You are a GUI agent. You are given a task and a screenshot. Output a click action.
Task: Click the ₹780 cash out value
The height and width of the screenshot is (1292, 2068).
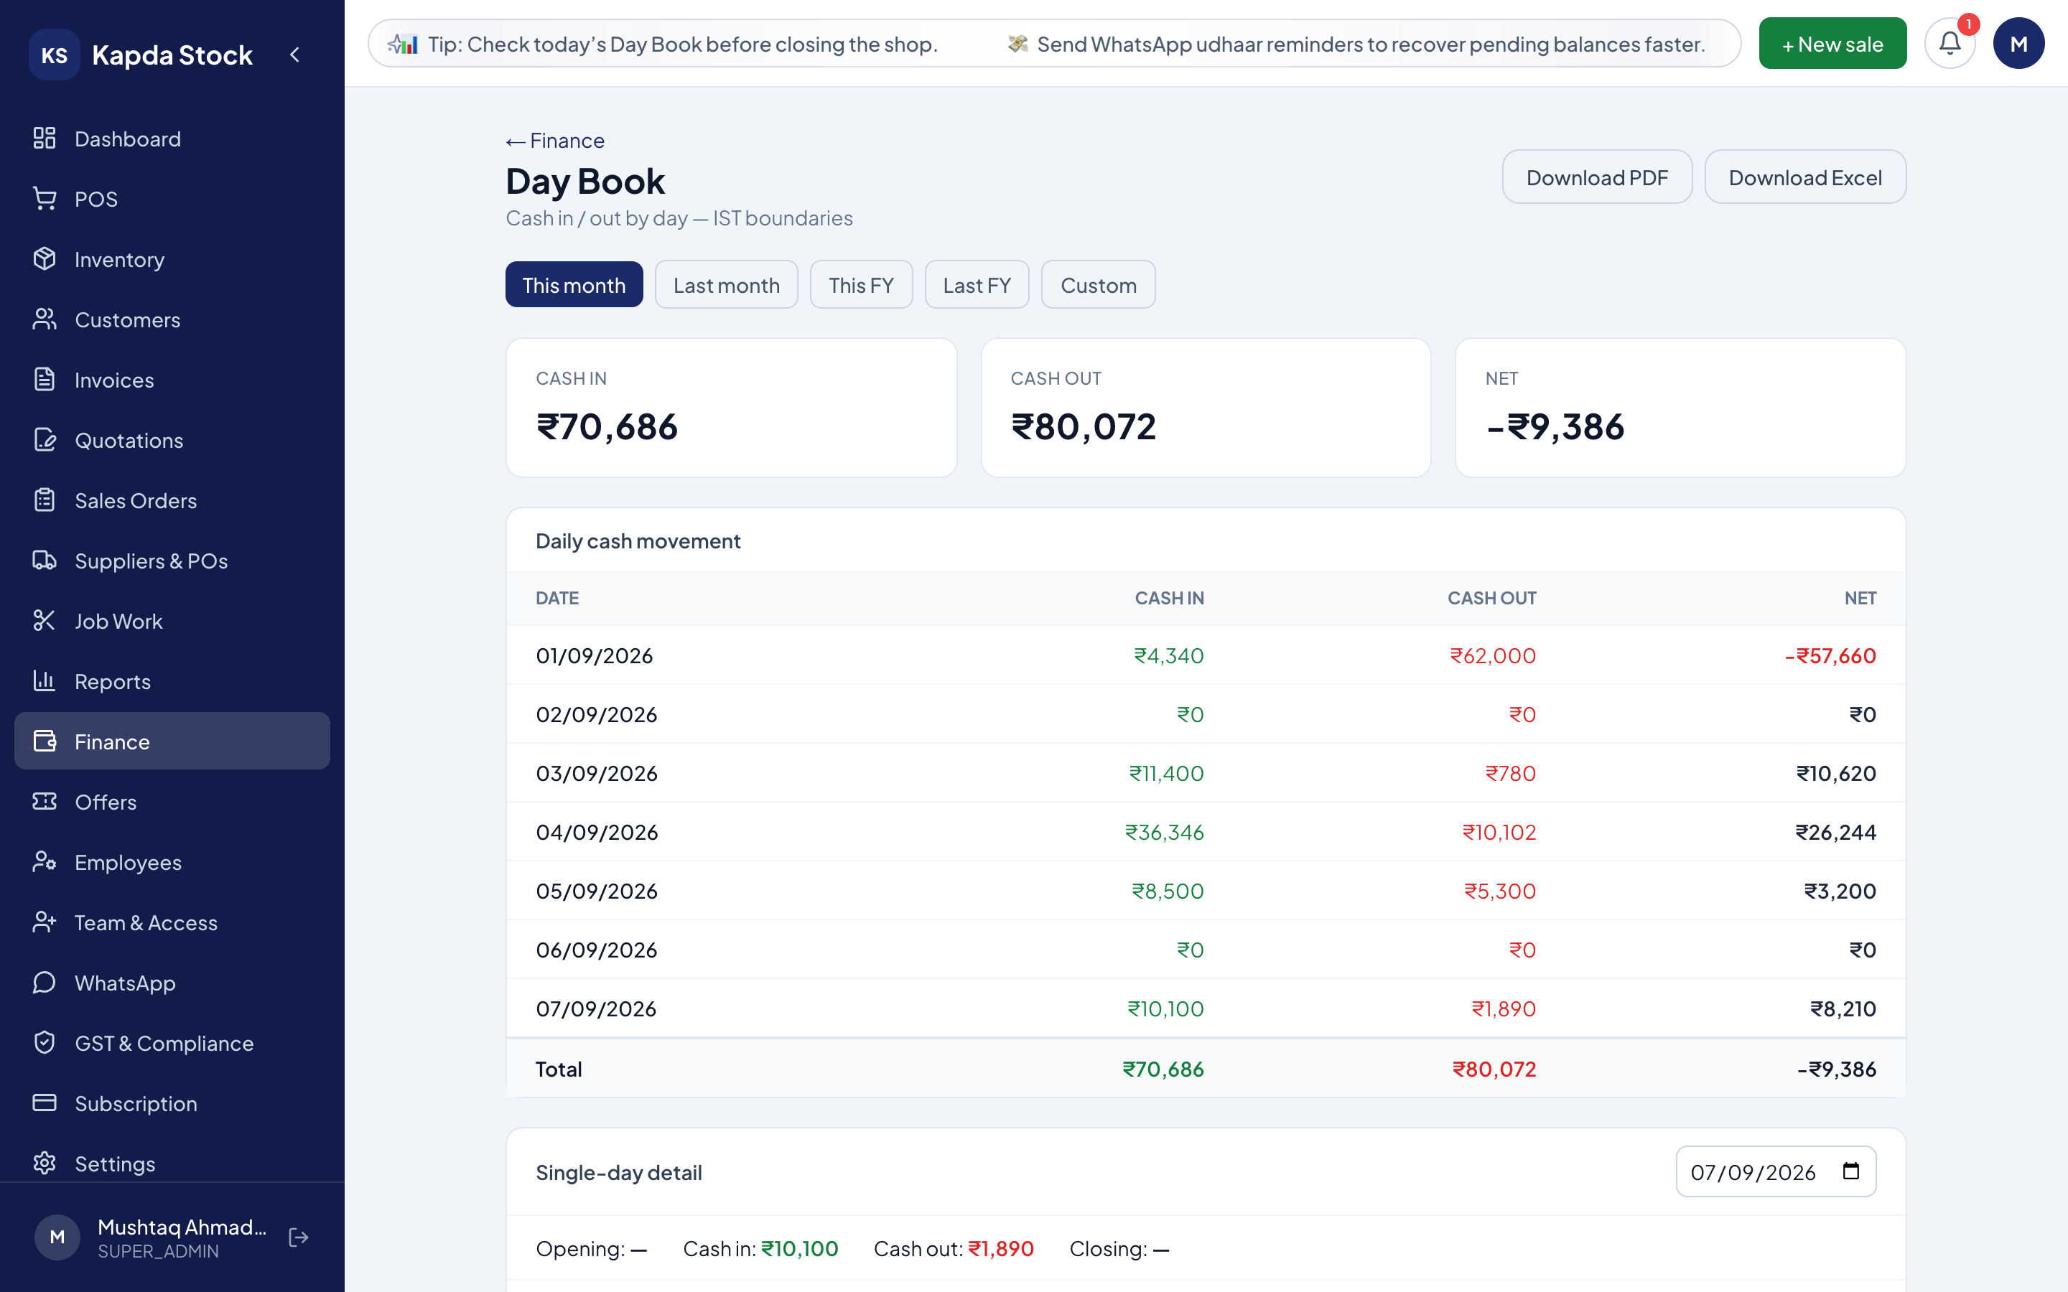coord(1511,773)
